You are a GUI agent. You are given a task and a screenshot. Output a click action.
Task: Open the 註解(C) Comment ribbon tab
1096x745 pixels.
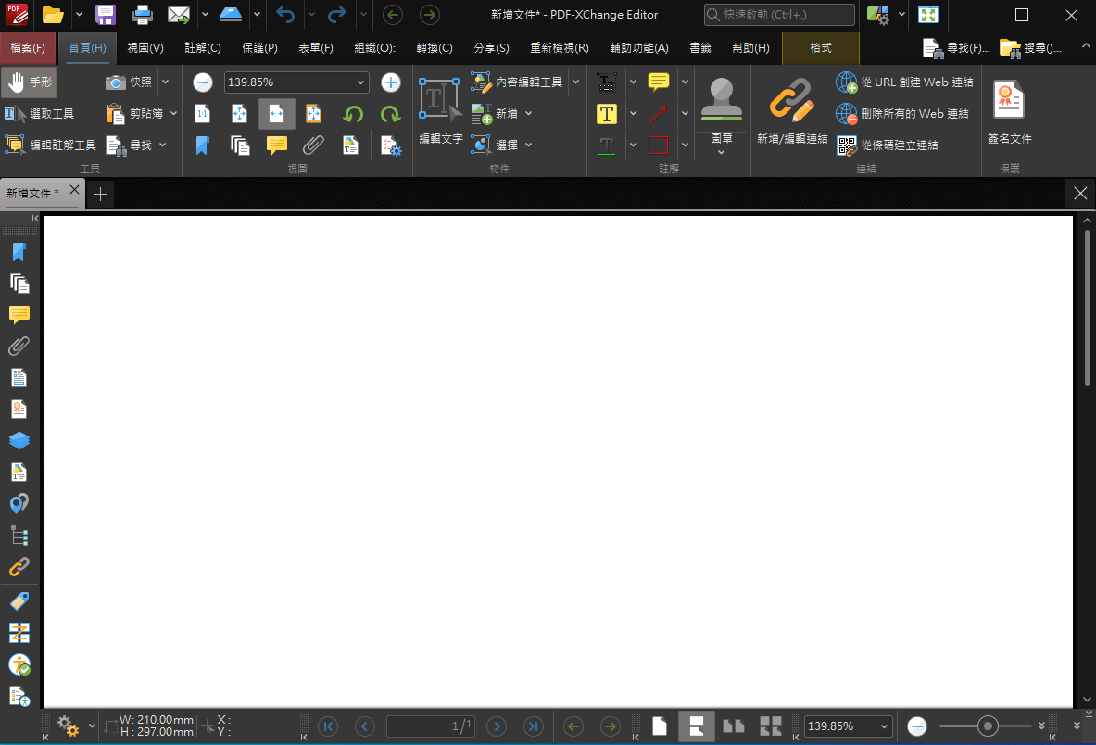point(203,48)
